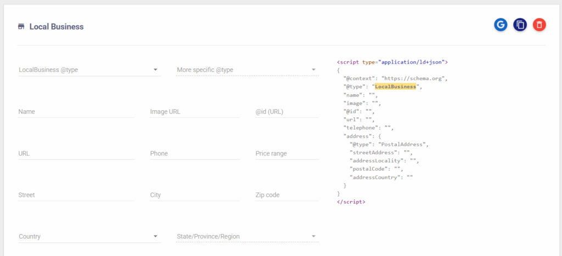Select the Phone input field
562x256 pixels.
[195, 153]
